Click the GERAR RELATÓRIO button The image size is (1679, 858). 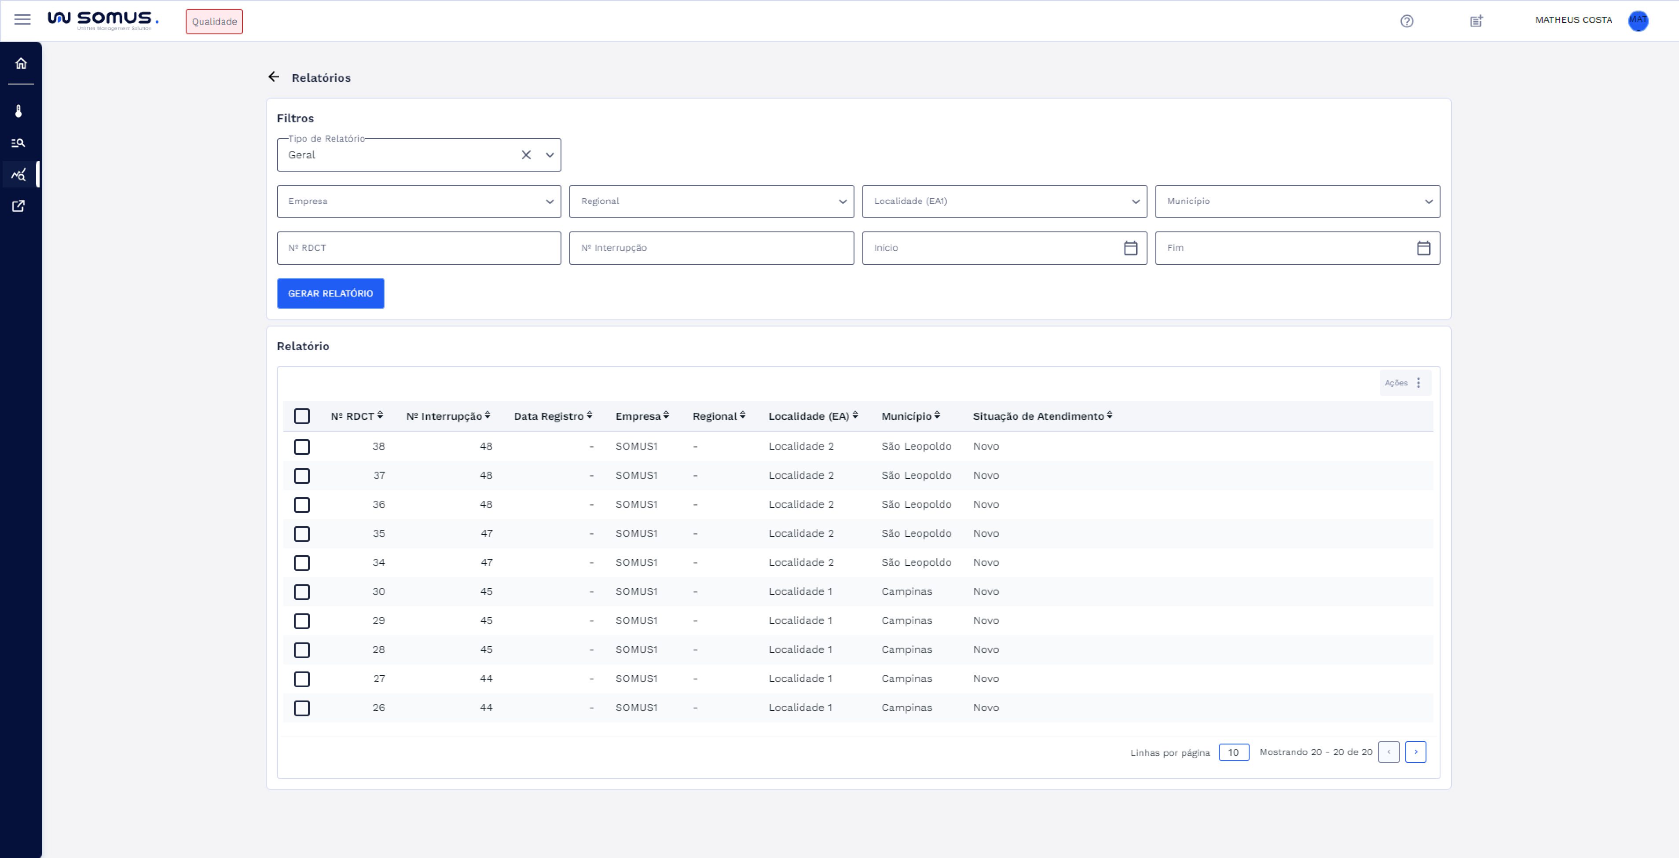(x=330, y=293)
